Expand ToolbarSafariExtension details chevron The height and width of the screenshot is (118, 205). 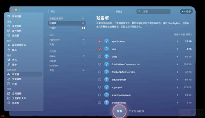177,72
